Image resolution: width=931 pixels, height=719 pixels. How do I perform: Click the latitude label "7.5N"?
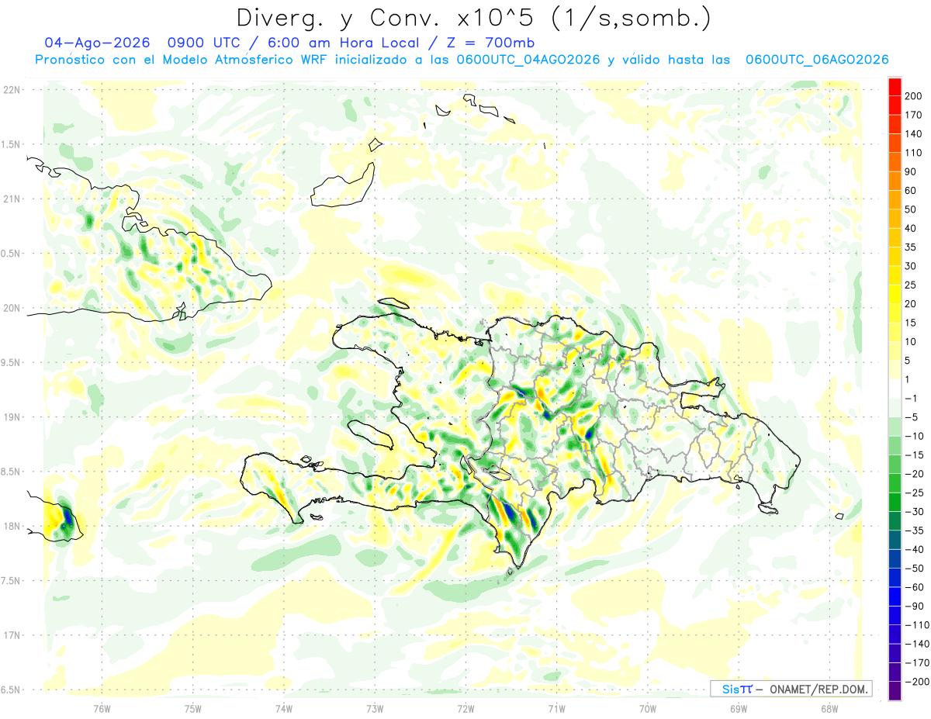pos(12,581)
